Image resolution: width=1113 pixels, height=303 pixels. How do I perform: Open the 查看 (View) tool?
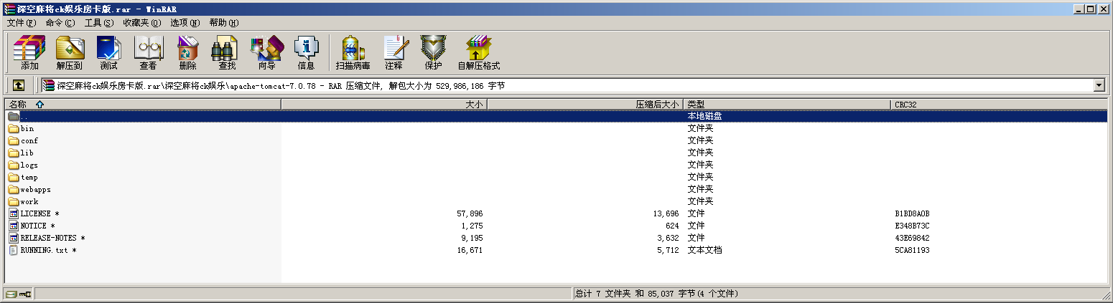click(x=148, y=53)
